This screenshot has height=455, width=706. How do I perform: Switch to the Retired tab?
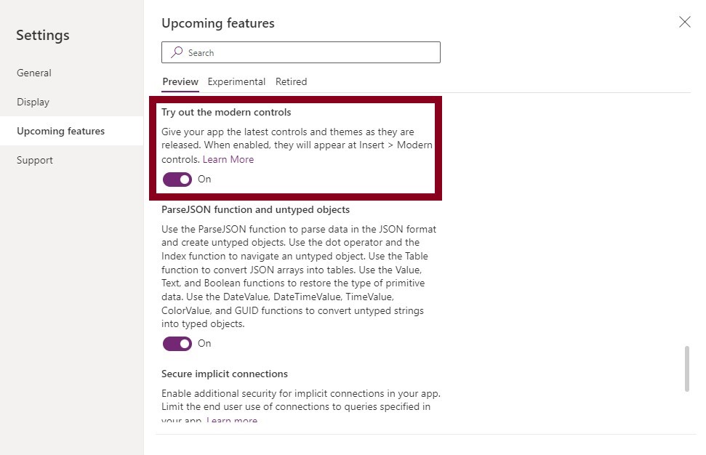(291, 81)
